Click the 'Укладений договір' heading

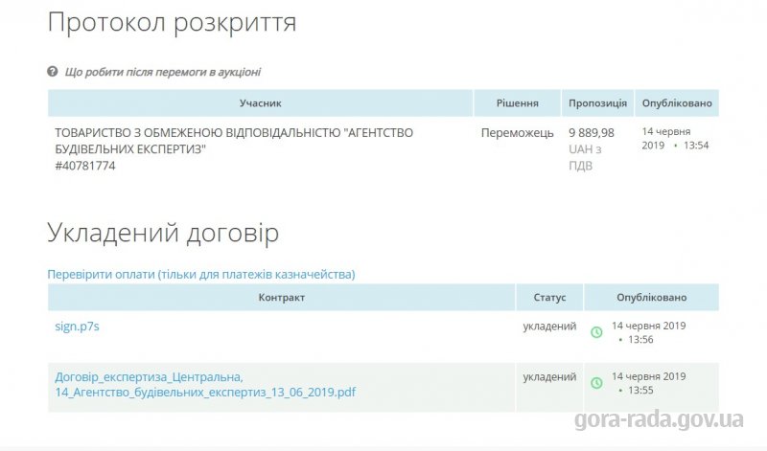tap(163, 233)
